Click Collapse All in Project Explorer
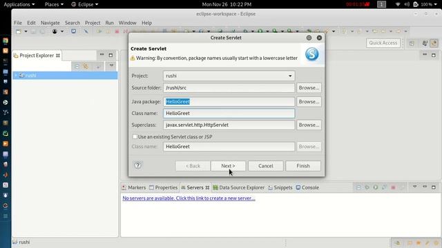 (77, 67)
